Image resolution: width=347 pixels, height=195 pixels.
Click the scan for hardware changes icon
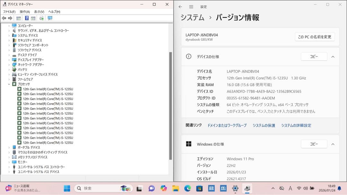[x=42, y=18]
